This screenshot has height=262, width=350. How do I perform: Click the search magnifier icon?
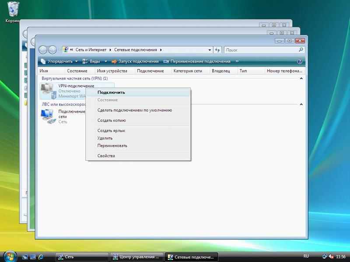tap(301, 50)
